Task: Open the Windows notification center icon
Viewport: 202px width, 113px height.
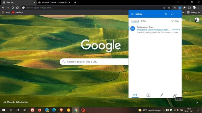Action: (197, 110)
